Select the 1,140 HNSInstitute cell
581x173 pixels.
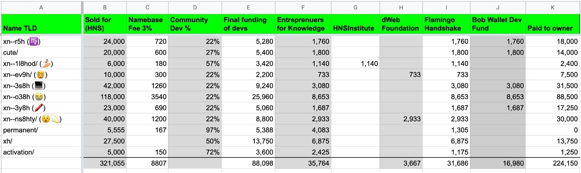click(355, 64)
